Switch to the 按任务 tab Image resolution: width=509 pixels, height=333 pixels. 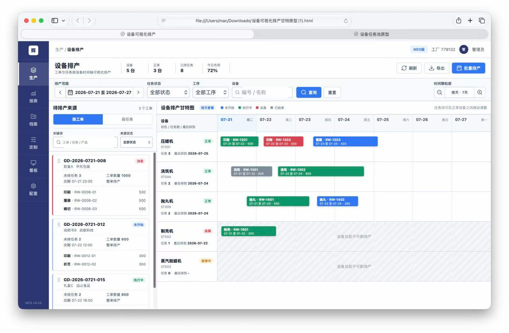127,119
